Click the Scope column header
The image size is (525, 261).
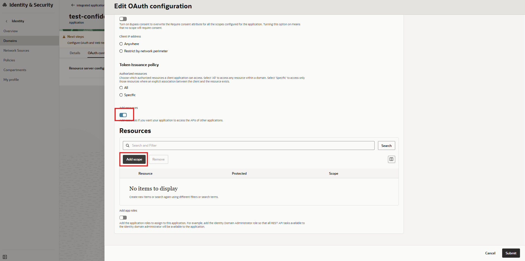point(333,174)
